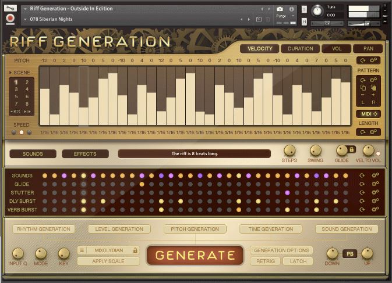Go to next instrument with the right arrow
This screenshot has width=392, height=283.
(269, 9)
